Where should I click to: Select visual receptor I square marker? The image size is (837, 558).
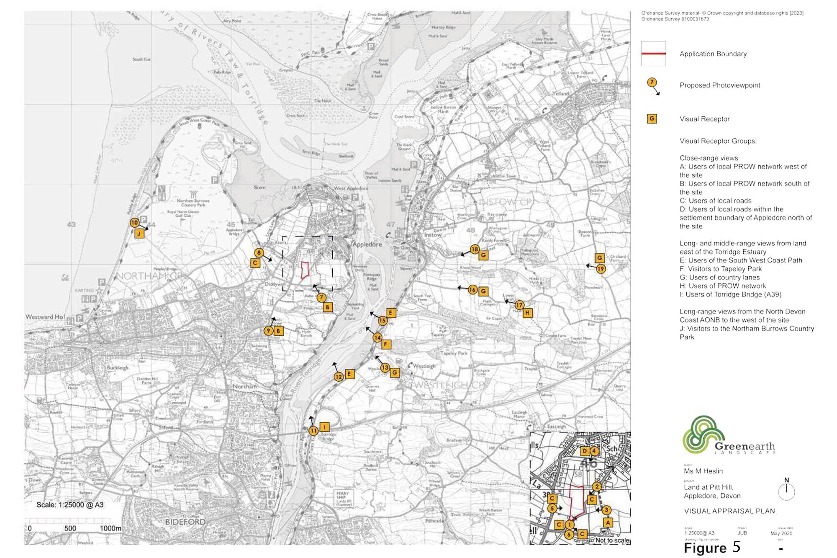point(324,427)
